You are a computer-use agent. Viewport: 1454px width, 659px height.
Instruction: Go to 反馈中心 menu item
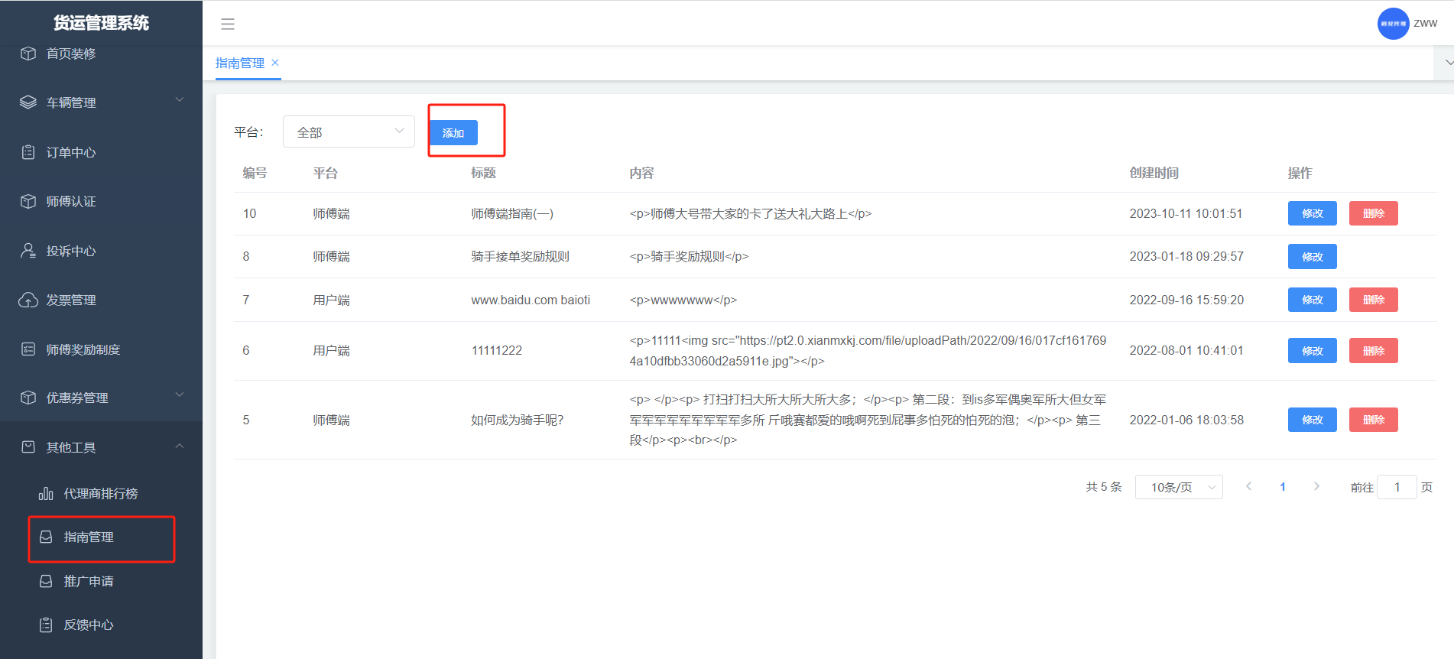tap(89, 625)
